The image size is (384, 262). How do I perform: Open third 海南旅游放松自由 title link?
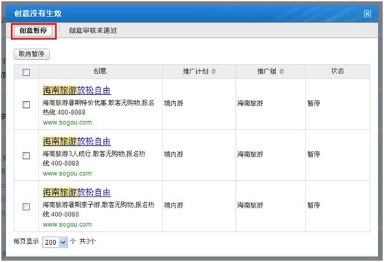(76, 193)
